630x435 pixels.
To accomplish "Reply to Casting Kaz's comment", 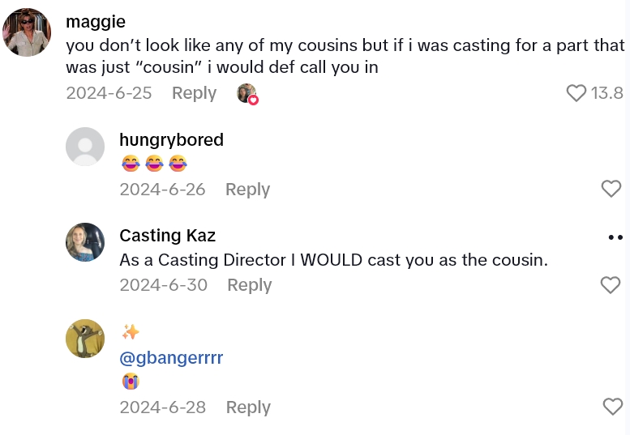I will tap(249, 285).
